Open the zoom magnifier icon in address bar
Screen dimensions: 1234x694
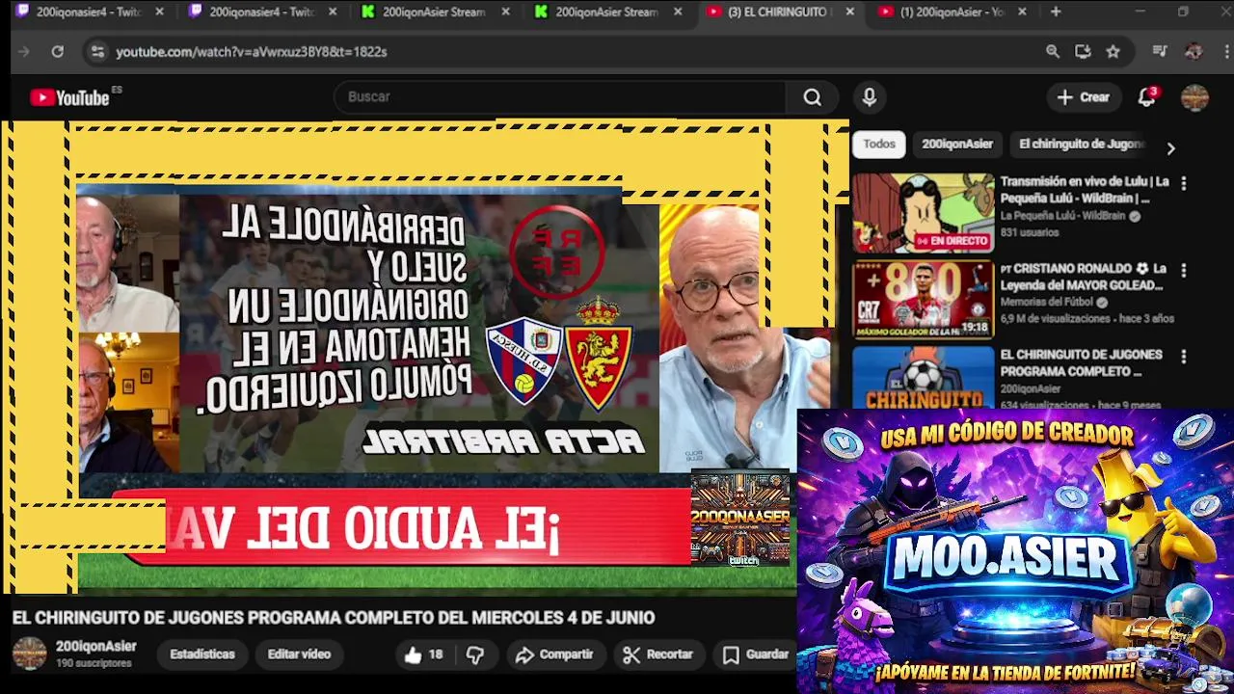(x=1053, y=52)
